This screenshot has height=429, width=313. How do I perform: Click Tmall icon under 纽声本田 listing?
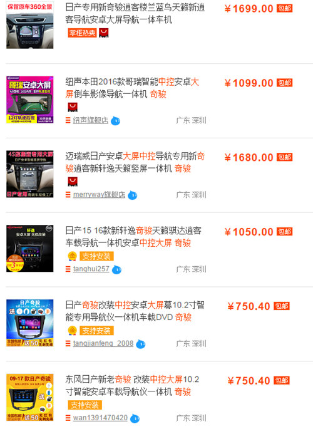tap(73, 107)
